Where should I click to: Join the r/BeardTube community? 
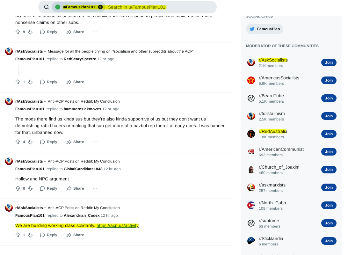pos(329,98)
